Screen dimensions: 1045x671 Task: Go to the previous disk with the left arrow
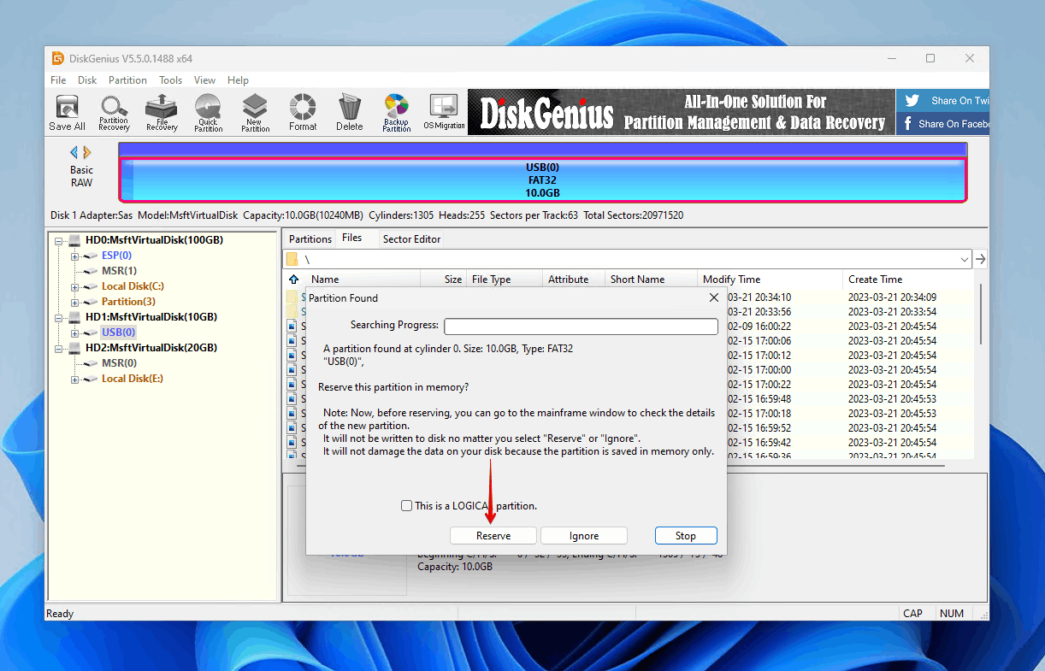[x=74, y=152]
